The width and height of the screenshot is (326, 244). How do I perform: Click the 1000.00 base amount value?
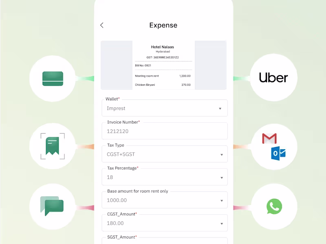[x=117, y=200]
